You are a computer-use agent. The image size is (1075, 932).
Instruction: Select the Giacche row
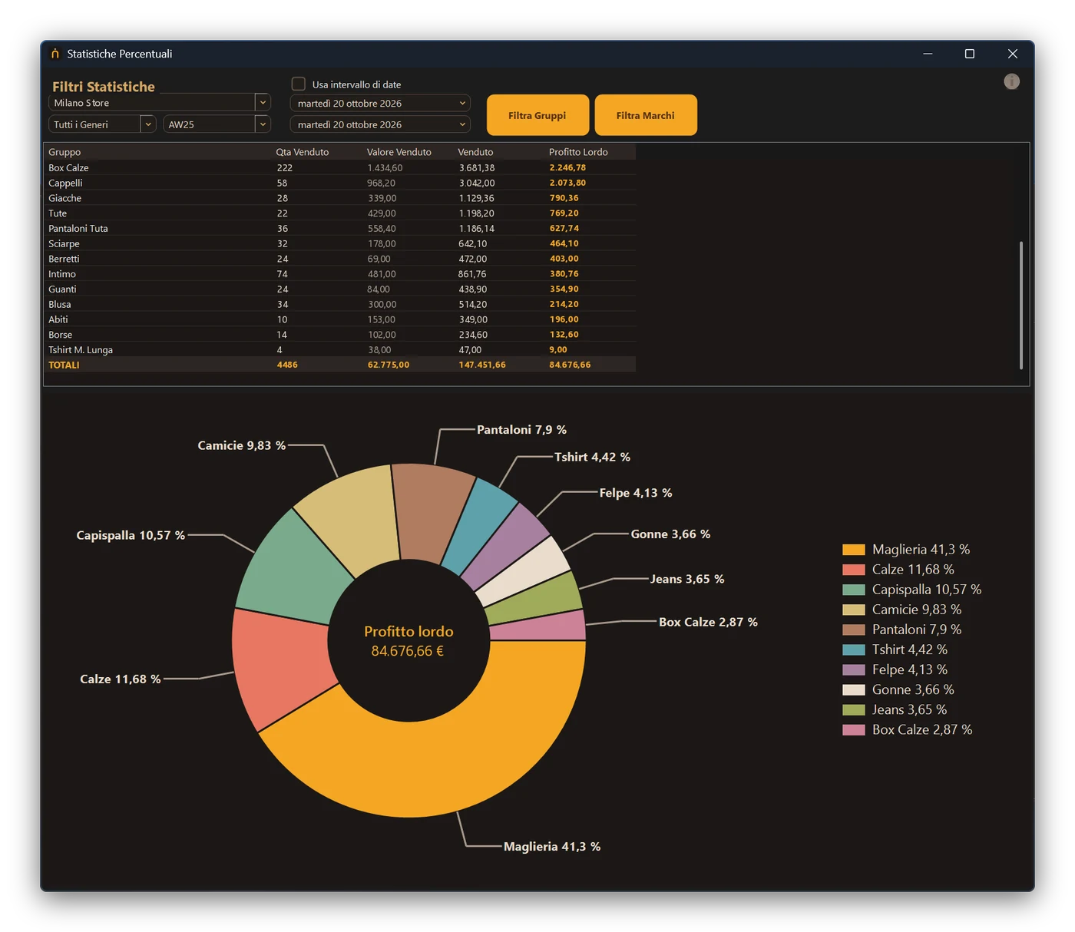(340, 198)
